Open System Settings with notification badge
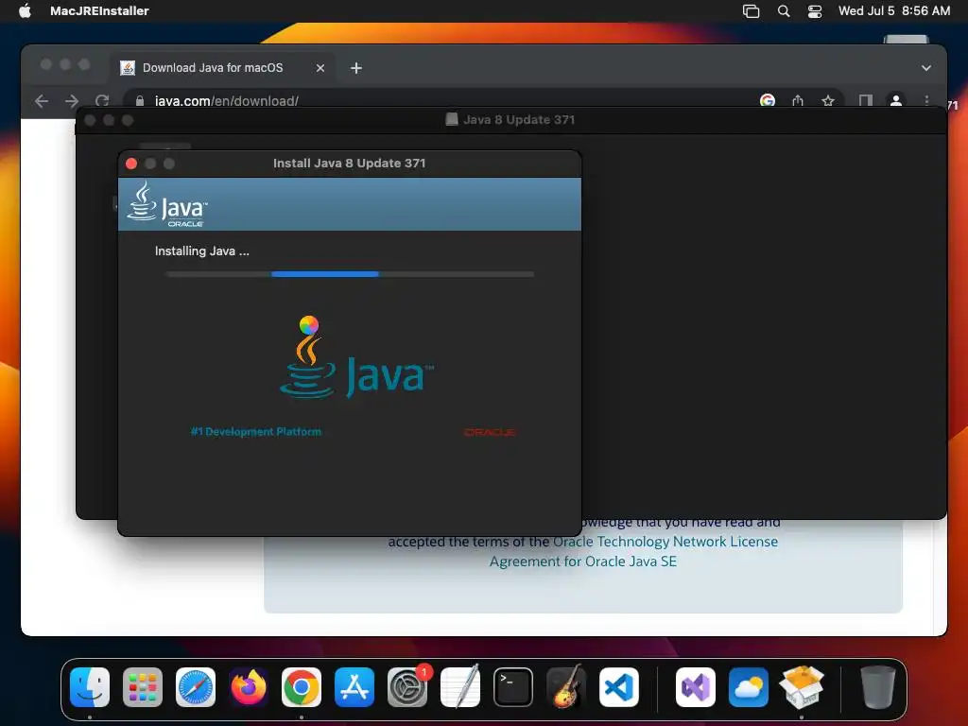This screenshot has width=968, height=726. [x=407, y=687]
